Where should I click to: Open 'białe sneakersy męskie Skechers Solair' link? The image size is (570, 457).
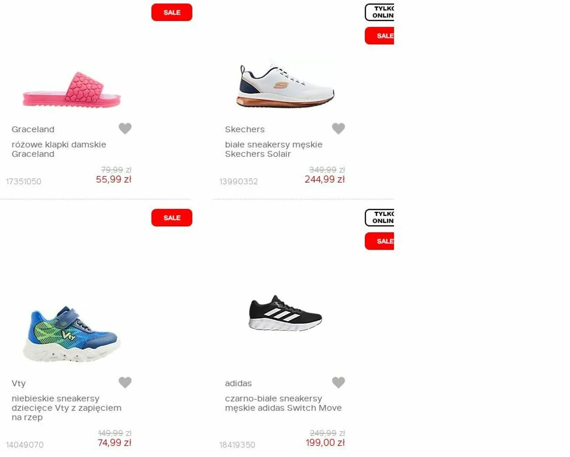pyautogui.click(x=274, y=149)
